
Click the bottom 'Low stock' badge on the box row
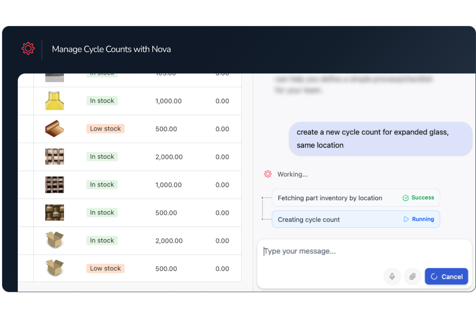pyautogui.click(x=105, y=268)
